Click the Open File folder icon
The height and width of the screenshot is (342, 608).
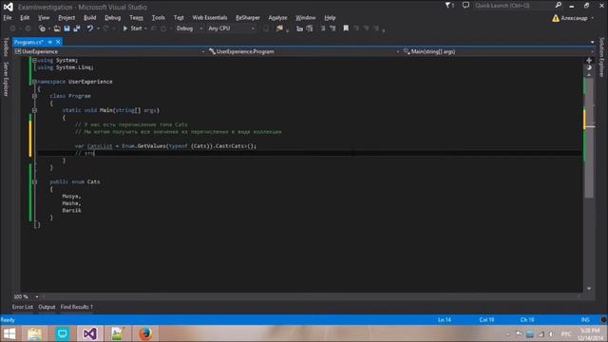[x=57, y=28]
